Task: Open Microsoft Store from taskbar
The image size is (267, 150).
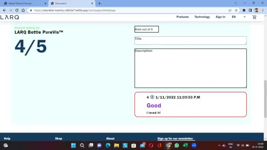Action: (x=133, y=146)
